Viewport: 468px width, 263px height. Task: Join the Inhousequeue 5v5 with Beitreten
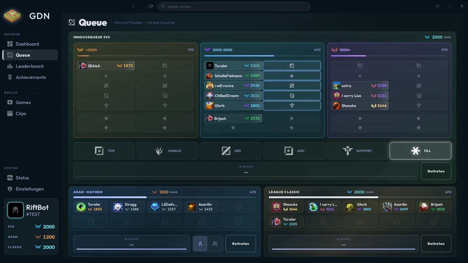tap(436, 171)
